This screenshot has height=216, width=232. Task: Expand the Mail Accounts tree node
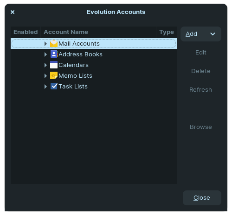point(45,44)
